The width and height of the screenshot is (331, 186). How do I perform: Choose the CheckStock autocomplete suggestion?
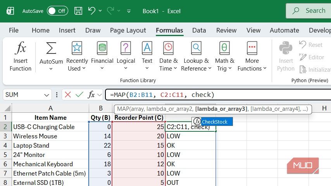pyautogui.click(x=212, y=122)
